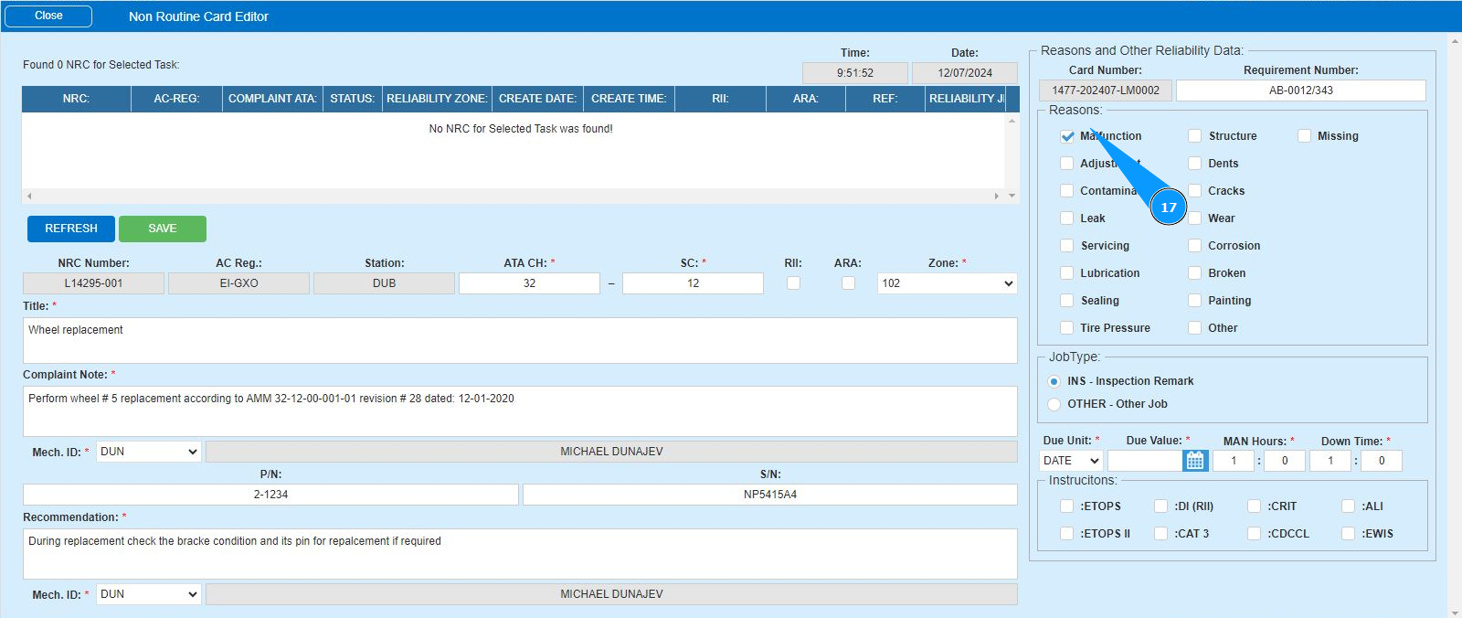The height and width of the screenshot is (618, 1462).
Task: Click the numbered 17 annotation marker
Action: [1168, 208]
